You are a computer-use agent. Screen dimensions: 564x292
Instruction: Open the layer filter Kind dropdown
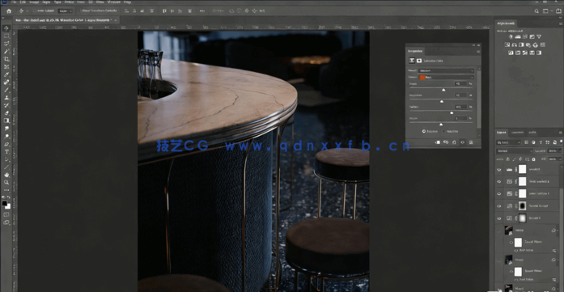(509, 142)
